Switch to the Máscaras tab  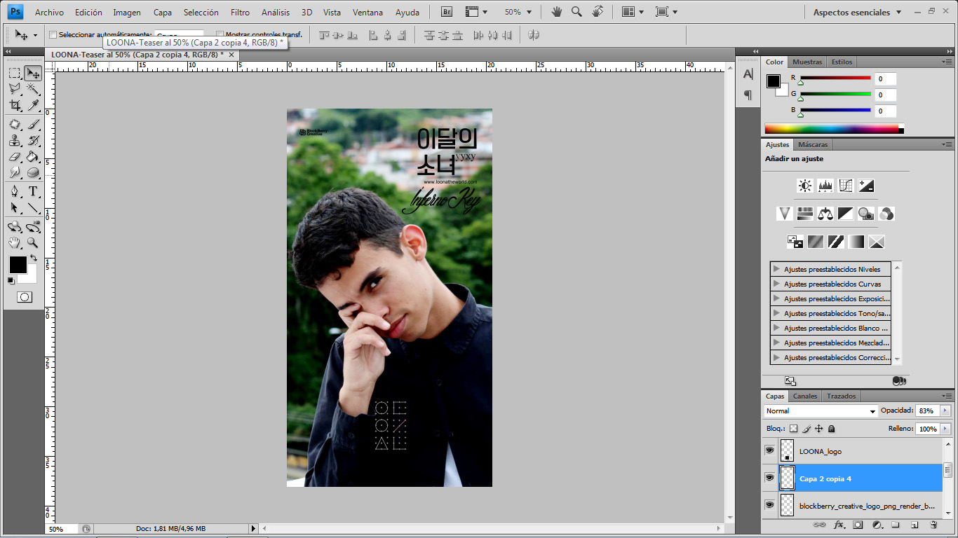[x=814, y=145]
